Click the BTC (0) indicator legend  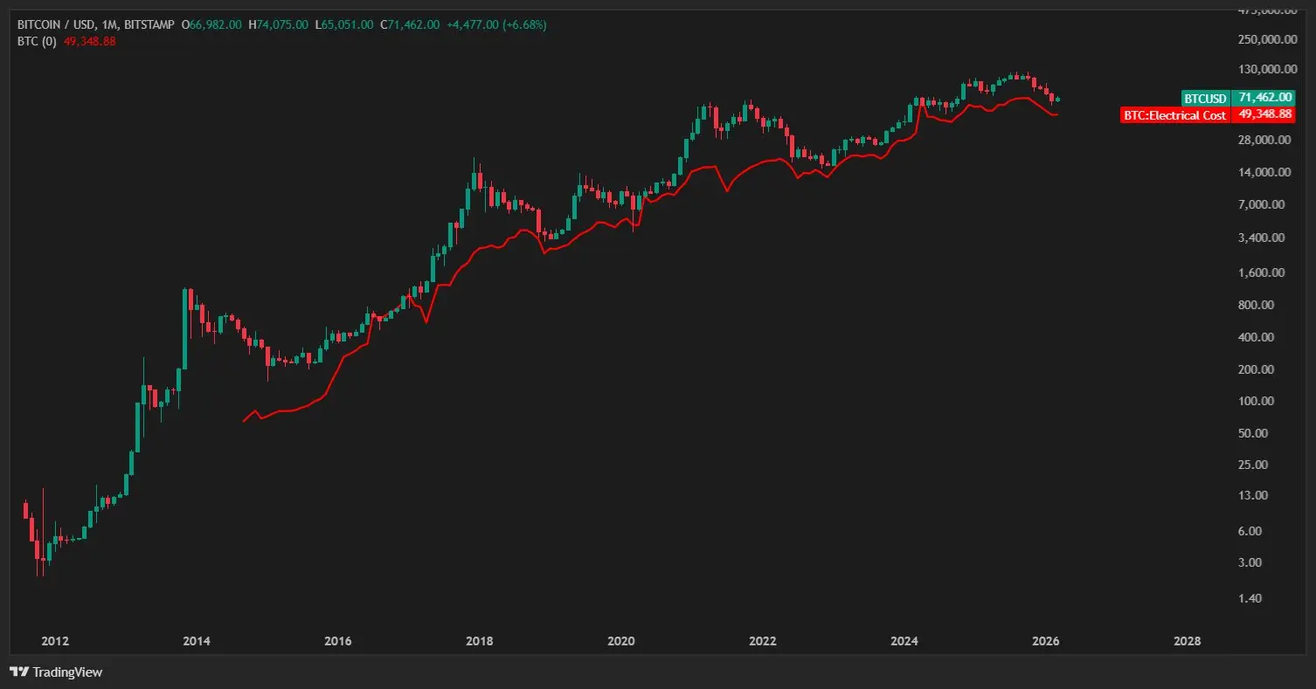click(37, 41)
